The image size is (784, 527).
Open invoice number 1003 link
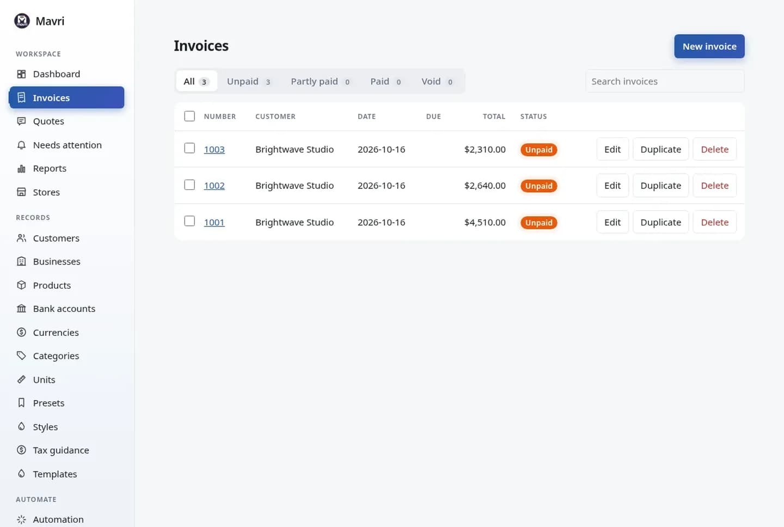tap(215, 149)
